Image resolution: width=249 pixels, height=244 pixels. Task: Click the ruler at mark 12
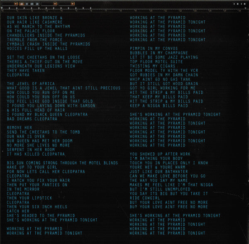click(181, 10)
